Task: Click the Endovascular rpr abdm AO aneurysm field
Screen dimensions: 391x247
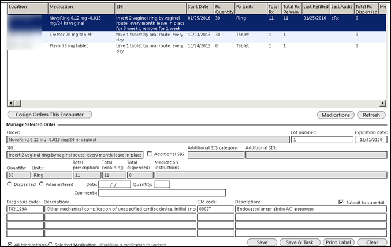Action: pos(311,209)
